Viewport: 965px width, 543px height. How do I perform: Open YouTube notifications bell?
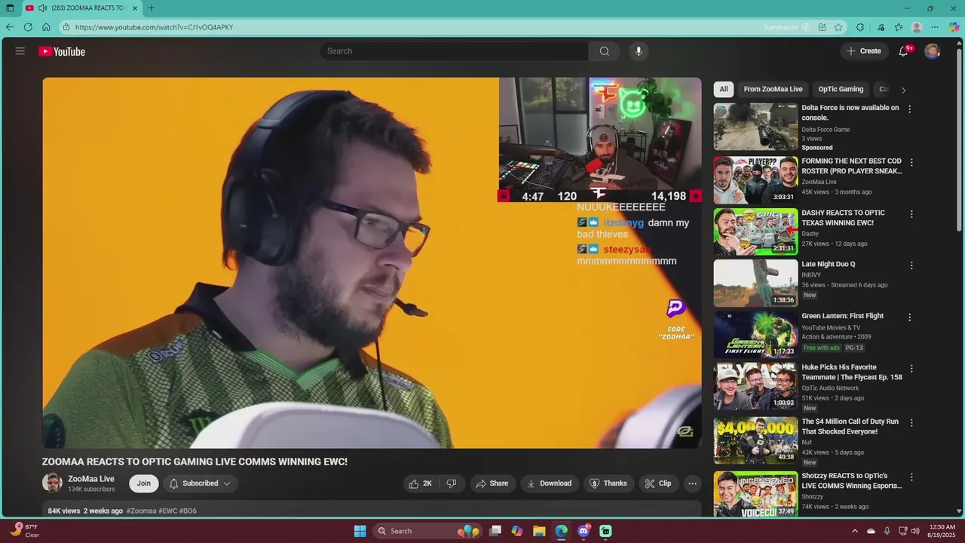tap(903, 51)
